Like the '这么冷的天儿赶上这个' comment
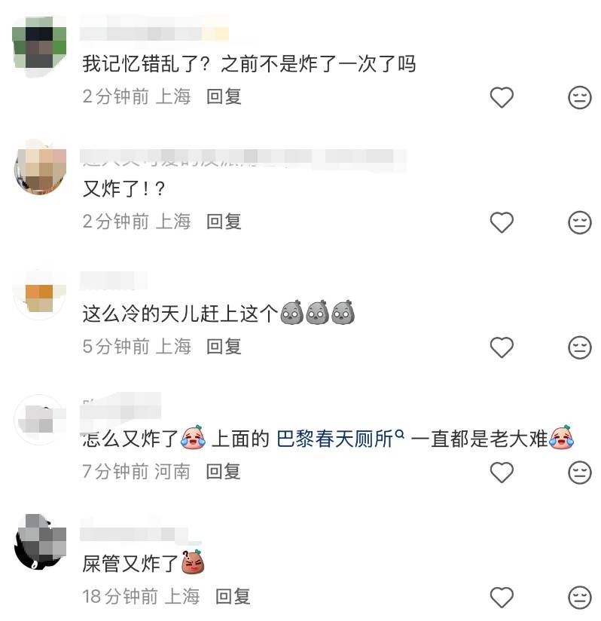601x621 pixels. (502, 347)
